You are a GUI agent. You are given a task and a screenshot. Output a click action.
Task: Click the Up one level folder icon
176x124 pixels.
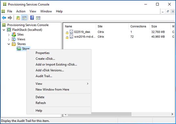pyautogui.click(x=18, y=18)
